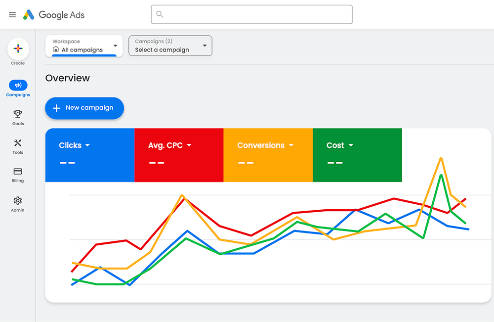
Task: Open Admin gear icon
Action: (18, 201)
